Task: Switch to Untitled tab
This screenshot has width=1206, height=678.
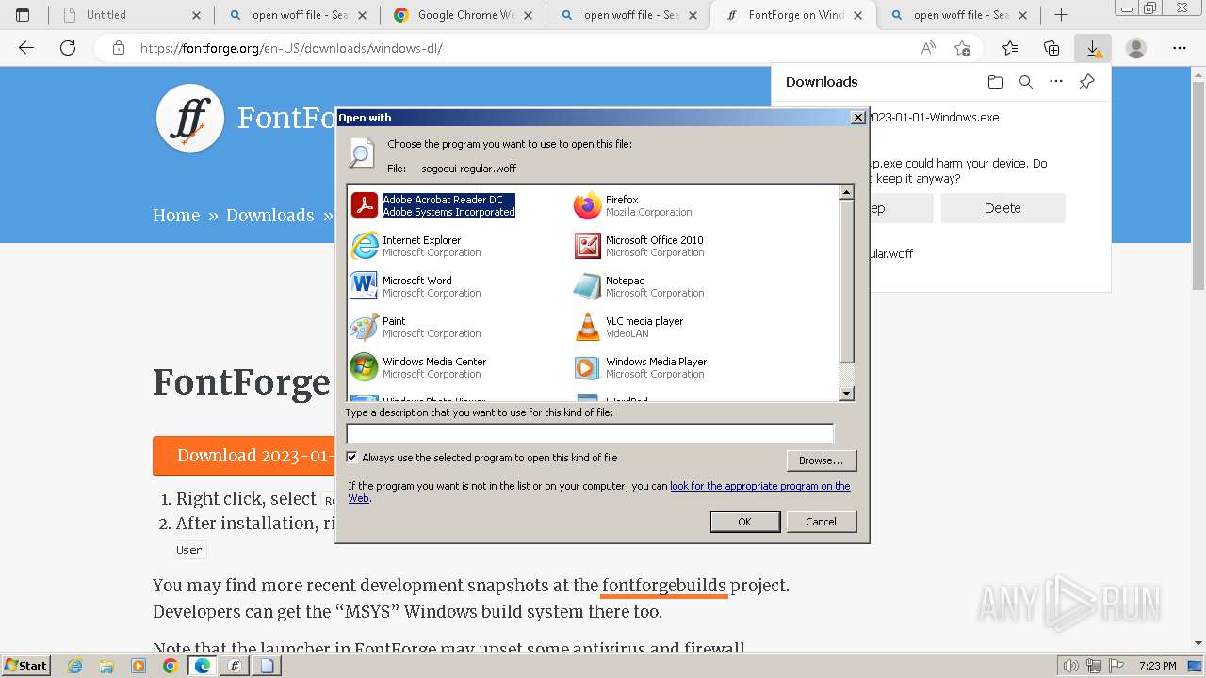Action: tap(130, 15)
